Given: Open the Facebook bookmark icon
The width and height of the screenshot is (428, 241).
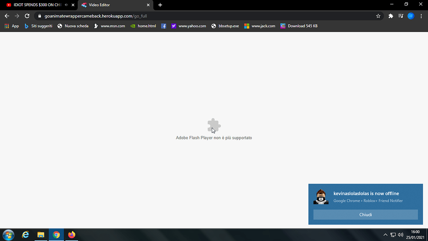Looking at the screenshot, I should click(x=163, y=26).
